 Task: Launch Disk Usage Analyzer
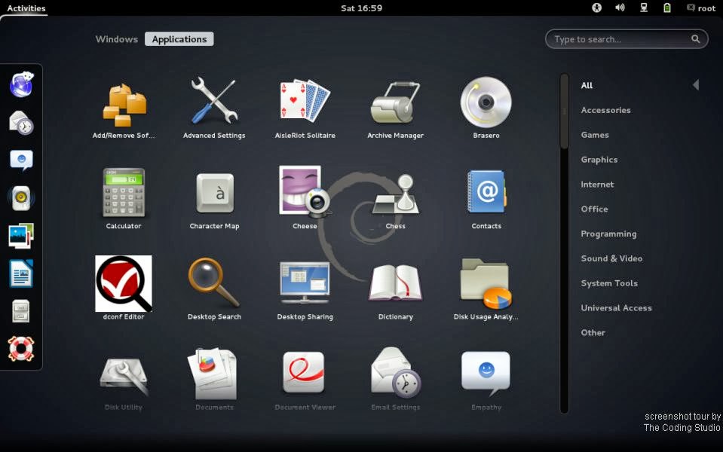click(x=486, y=289)
